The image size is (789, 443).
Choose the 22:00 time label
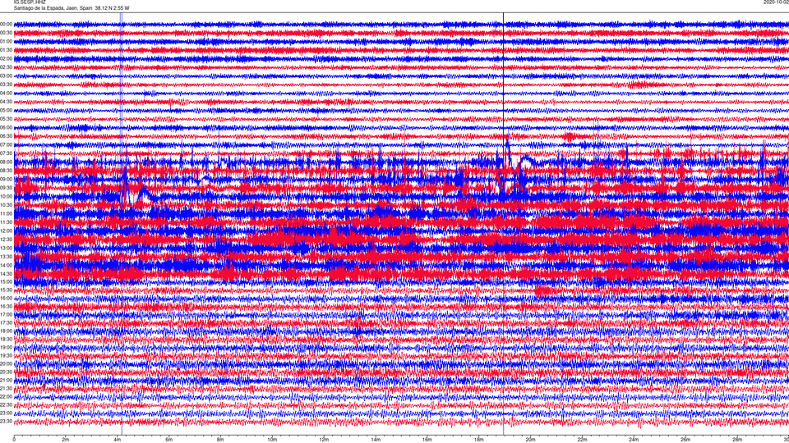point(6,397)
